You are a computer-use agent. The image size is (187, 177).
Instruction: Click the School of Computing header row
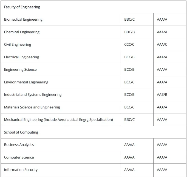point(93,132)
